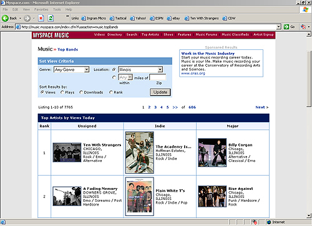Click the green Back arrow icon

pyautogui.click(x=5, y=18)
